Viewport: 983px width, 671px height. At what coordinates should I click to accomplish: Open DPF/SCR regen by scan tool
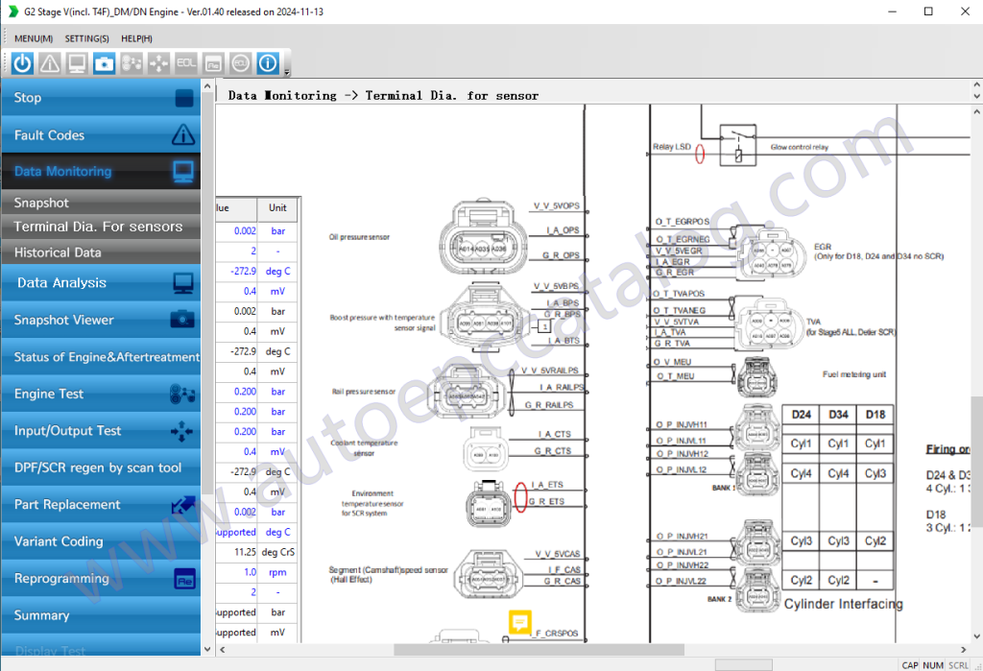pos(99,467)
